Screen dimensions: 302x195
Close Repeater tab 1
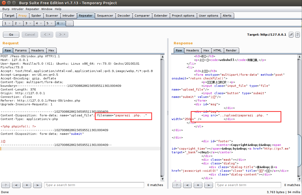click(x=9, y=23)
